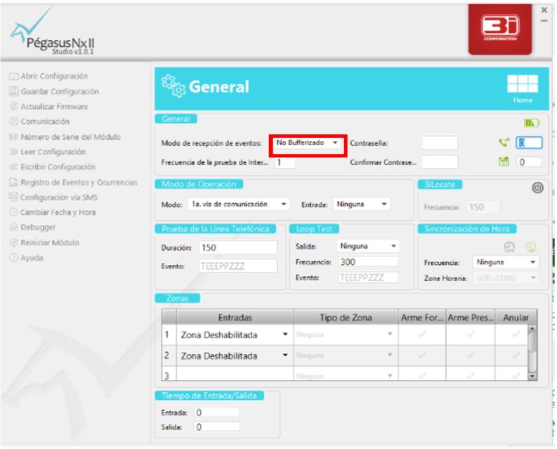Click the zones table scrollbar down arrow

coord(532,376)
